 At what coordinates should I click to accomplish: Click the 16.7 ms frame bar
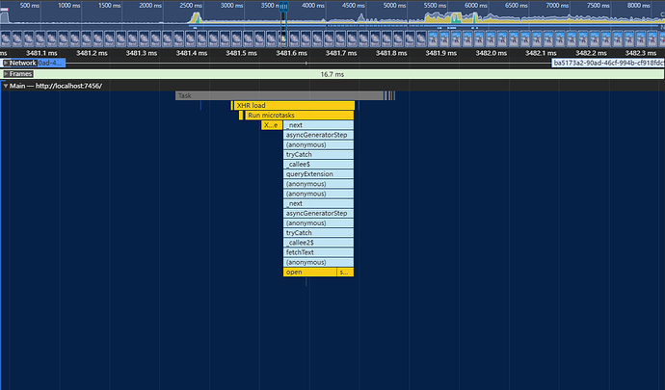click(x=332, y=74)
